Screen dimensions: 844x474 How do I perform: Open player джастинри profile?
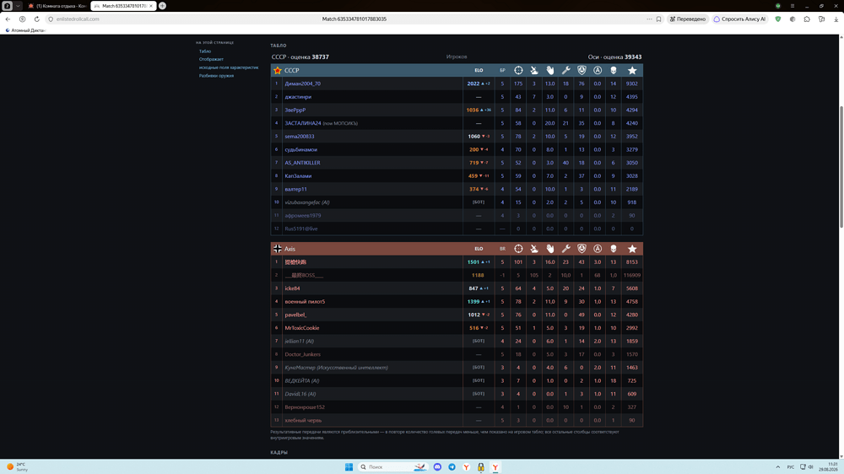coord(298,97)
